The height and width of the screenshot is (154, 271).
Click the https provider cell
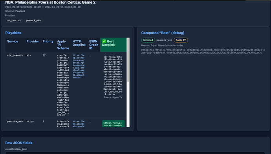click(30, 121)
